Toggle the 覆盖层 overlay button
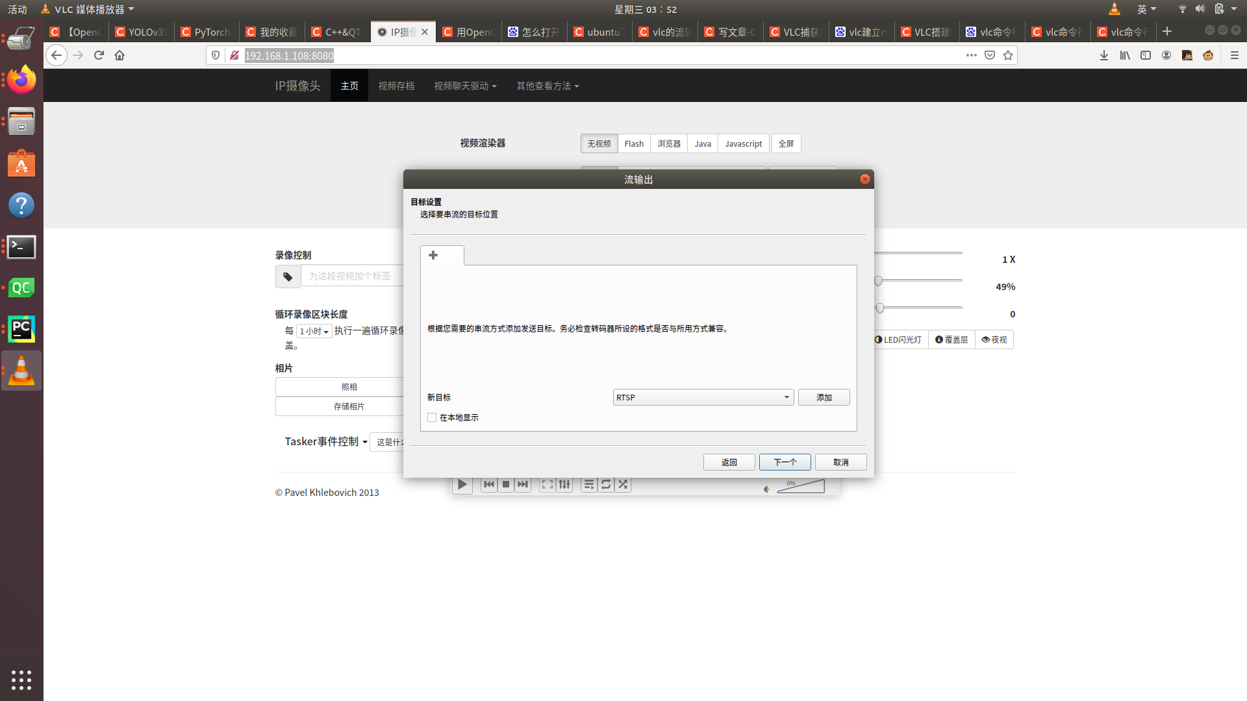The image size is (1247, 701). [951, 339]
